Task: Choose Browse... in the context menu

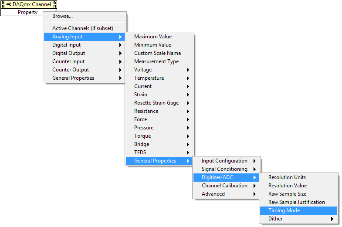Action: [85, 16]
